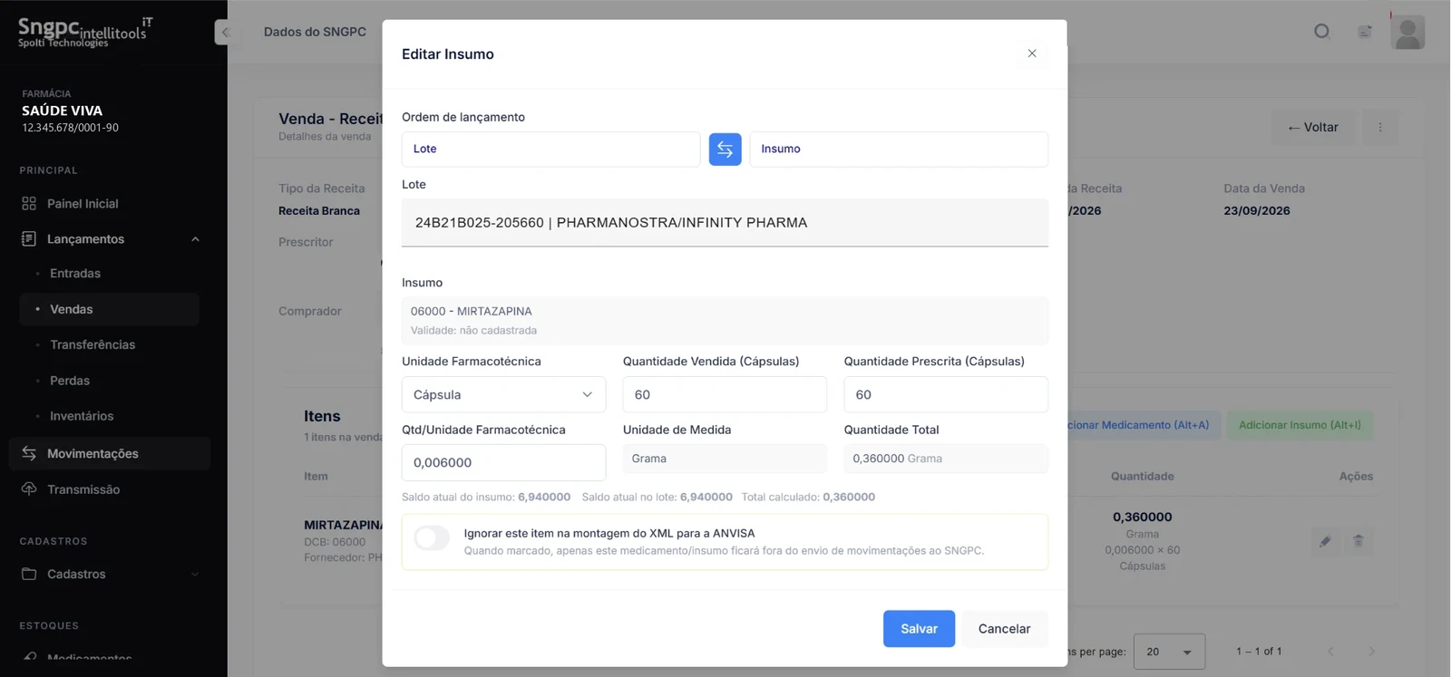Open Transferências in the sidebar
The height and width of the screenshot is (677, 1451).
coord(93,344)
